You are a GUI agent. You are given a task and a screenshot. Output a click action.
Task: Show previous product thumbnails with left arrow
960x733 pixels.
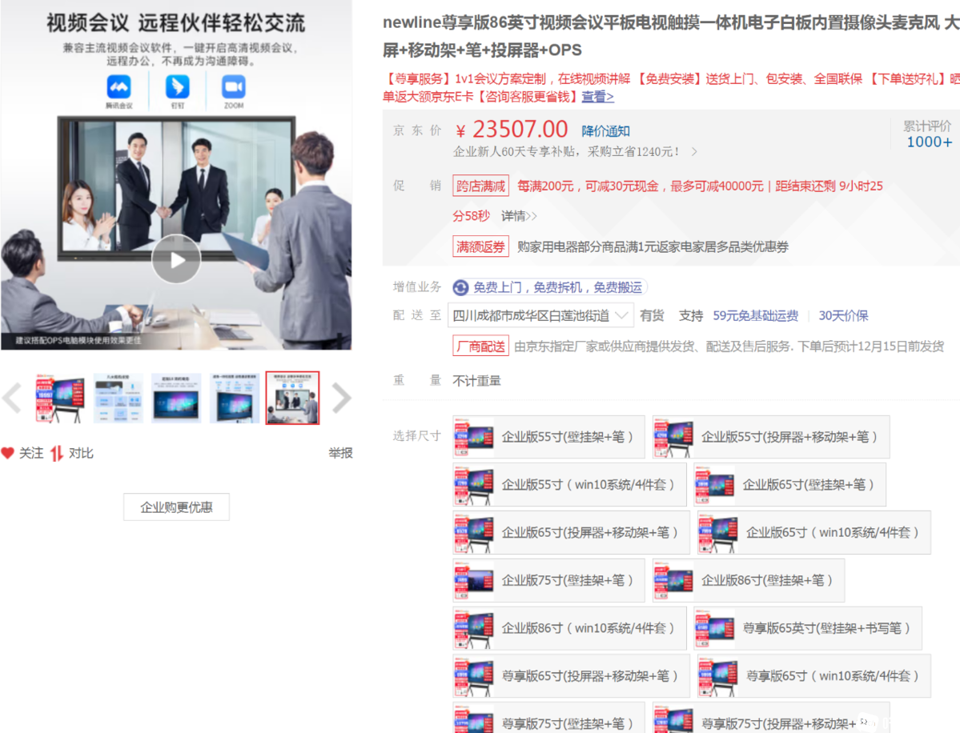click(12, 398)
